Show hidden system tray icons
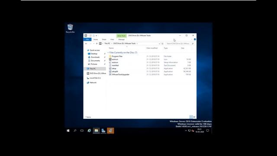 [186, 131]
